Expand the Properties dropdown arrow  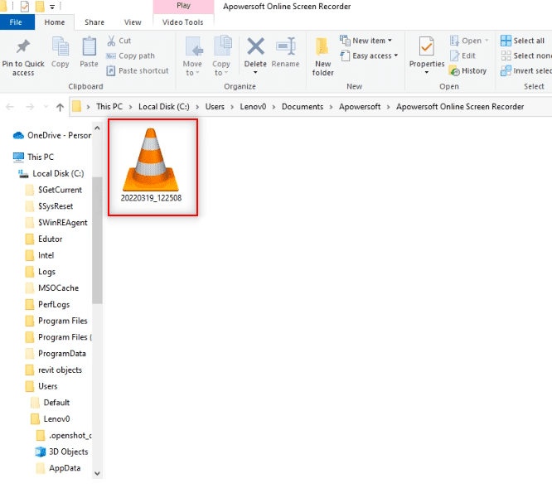427,73
